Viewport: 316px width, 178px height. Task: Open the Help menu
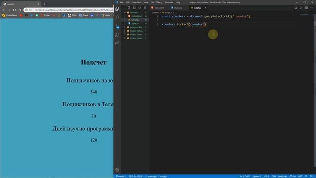178,2
